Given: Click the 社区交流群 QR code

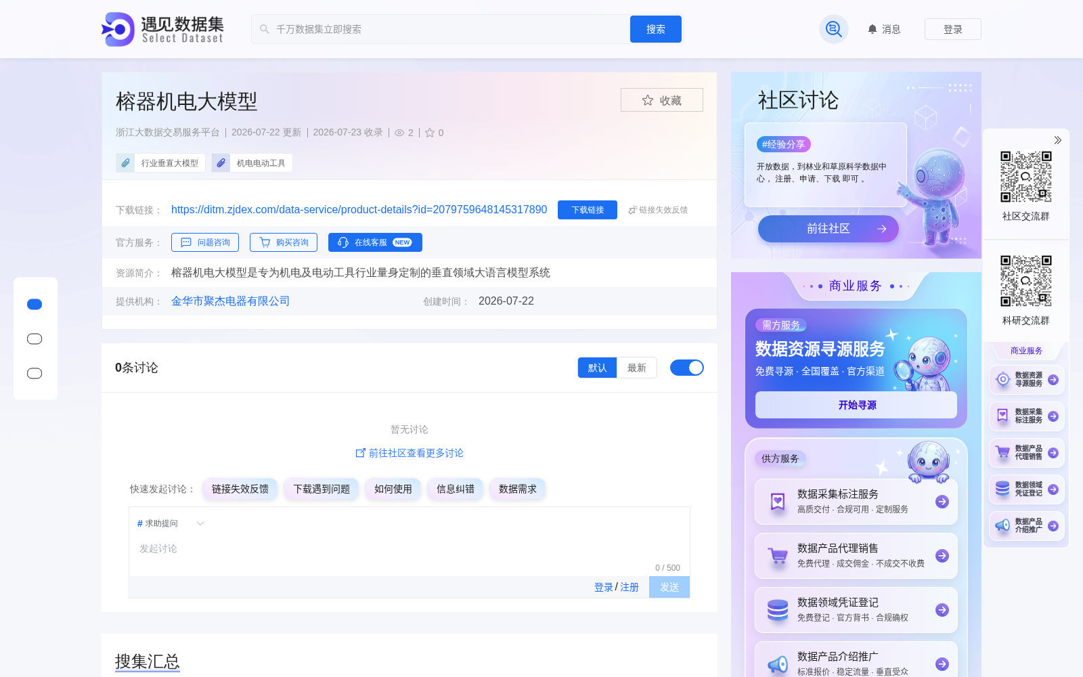Looking at the screenshot, I should [1026, 177].
